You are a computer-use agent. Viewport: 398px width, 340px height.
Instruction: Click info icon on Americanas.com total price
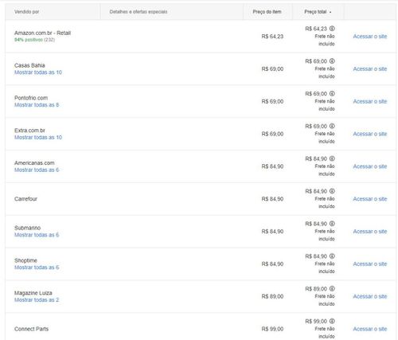[332, 158]
